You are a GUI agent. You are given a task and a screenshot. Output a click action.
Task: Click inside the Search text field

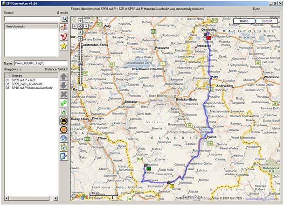(33, 19)
